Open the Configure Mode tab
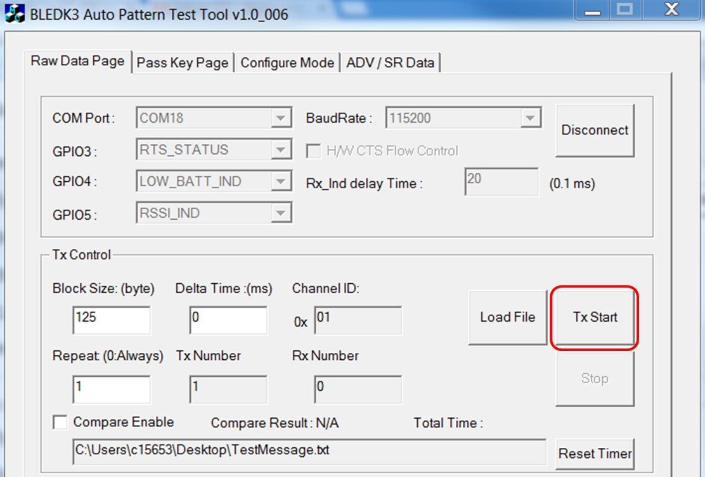Viewport: 705px width, 477px height. pyautogui.click(x=287, y=63)
